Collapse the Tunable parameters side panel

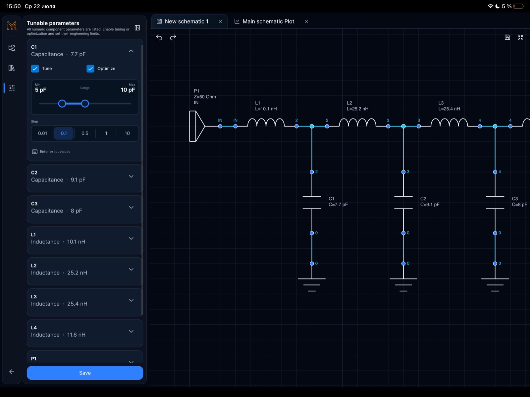pos(137,28)
